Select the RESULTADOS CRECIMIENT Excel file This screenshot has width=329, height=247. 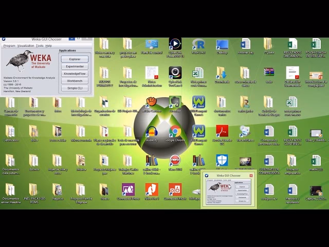(x=293, y=48)
